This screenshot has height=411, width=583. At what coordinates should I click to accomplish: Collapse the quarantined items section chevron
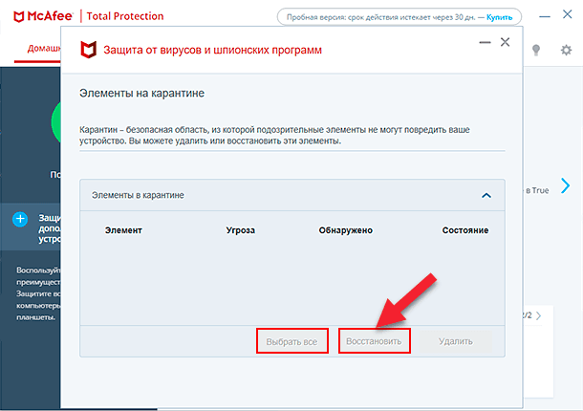486,195
